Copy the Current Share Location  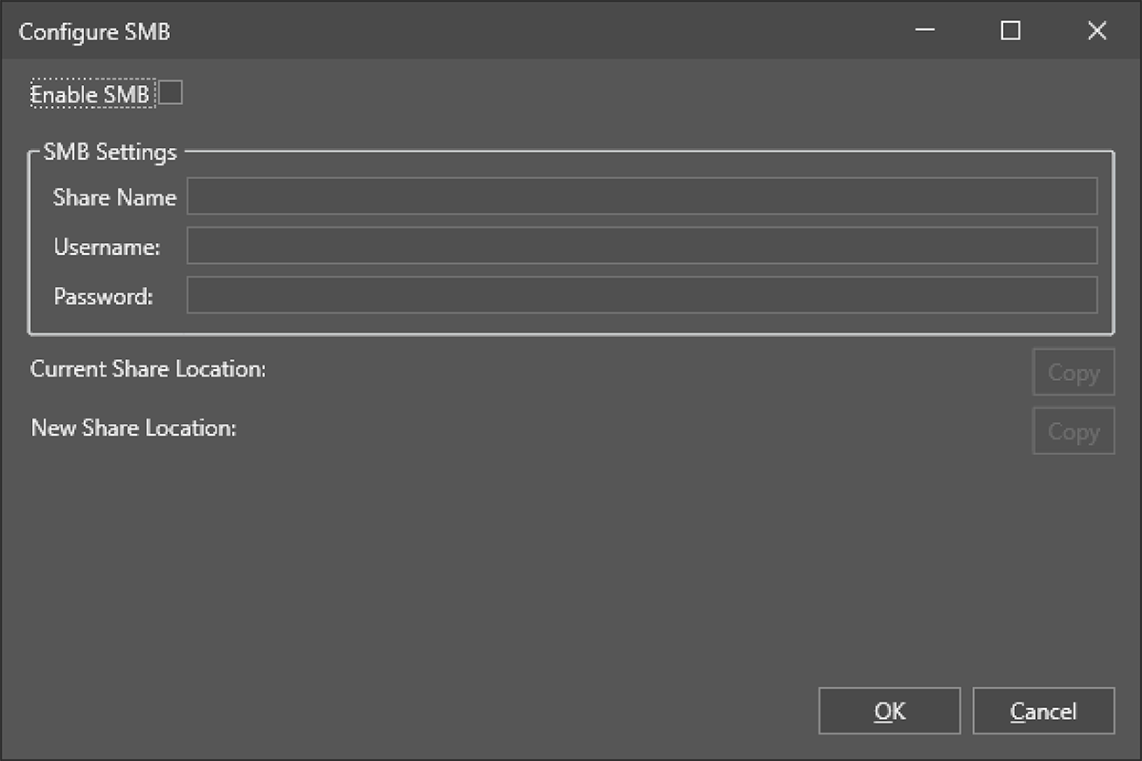coord(1073,373)
